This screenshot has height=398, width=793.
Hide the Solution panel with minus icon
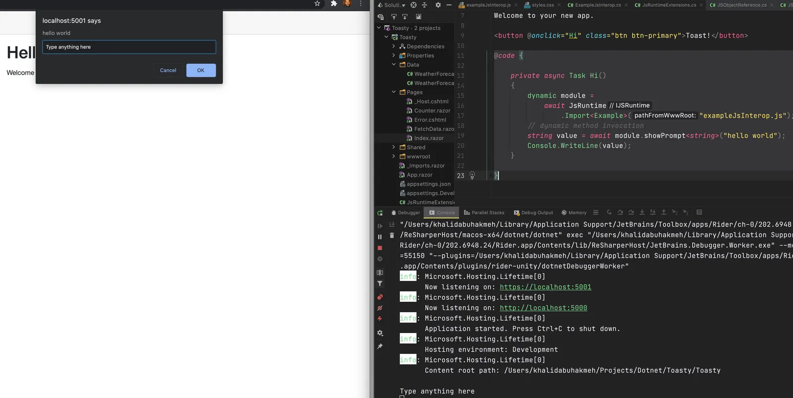[x=449, y=5]
